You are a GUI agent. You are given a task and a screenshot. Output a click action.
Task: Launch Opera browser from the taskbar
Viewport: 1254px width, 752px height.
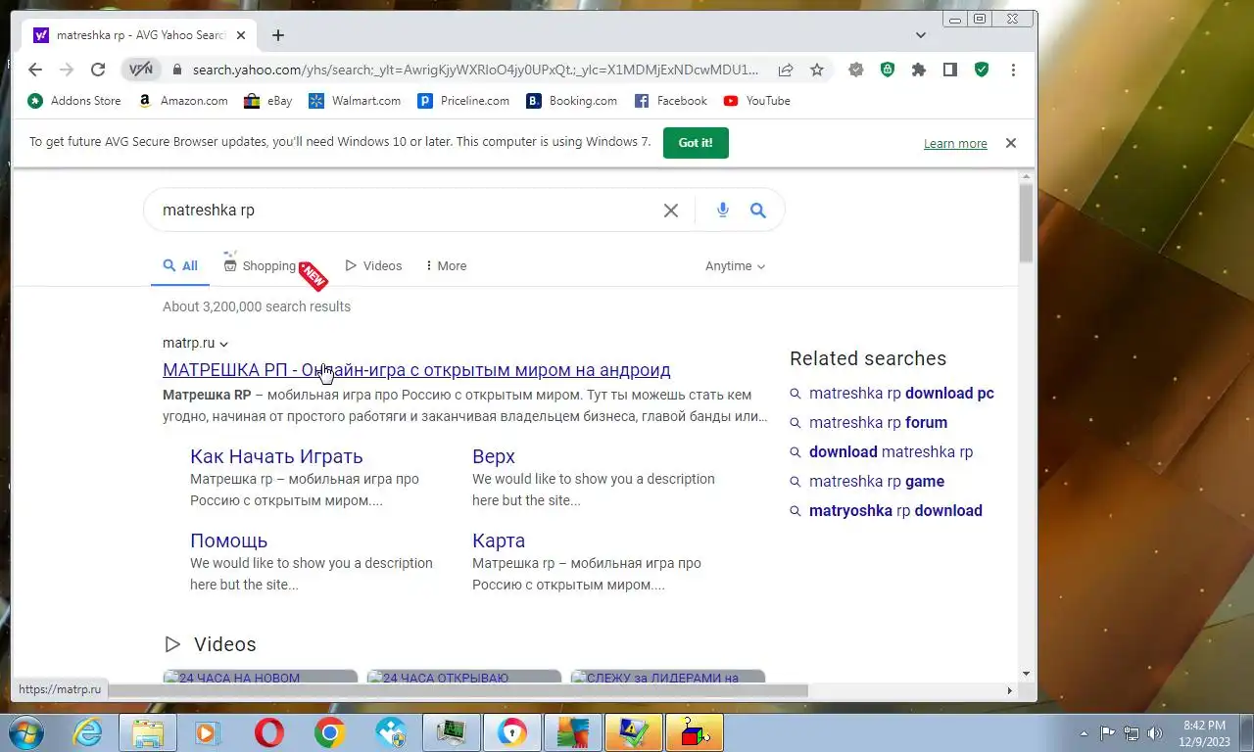268,732
